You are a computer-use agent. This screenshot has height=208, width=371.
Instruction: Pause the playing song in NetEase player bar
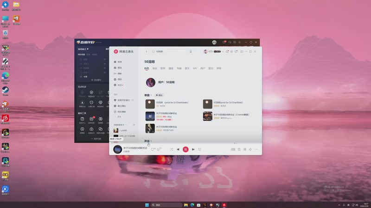(185, 149)
